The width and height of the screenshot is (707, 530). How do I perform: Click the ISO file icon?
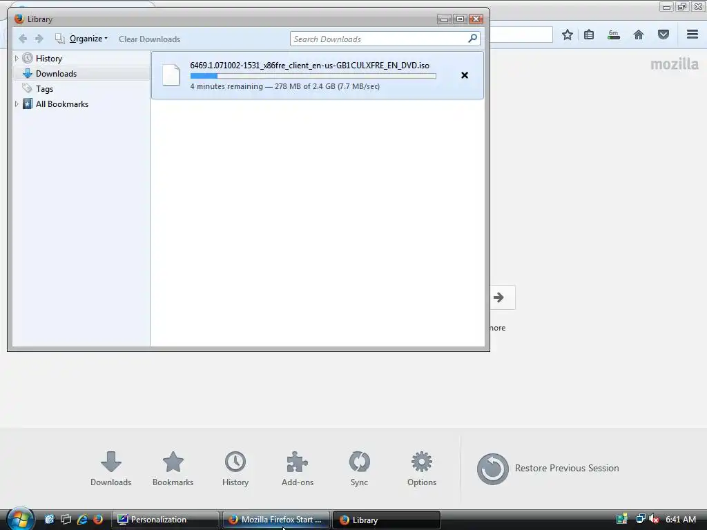[171, 75]
